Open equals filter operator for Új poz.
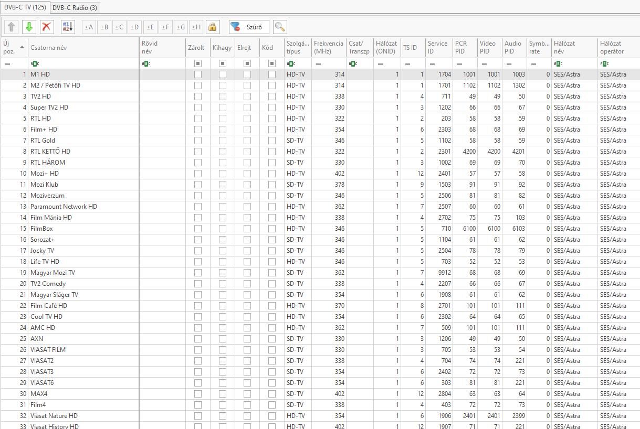The height and width of the screenshot is (429, 640). pyautogui.click(x=7, y=63)
